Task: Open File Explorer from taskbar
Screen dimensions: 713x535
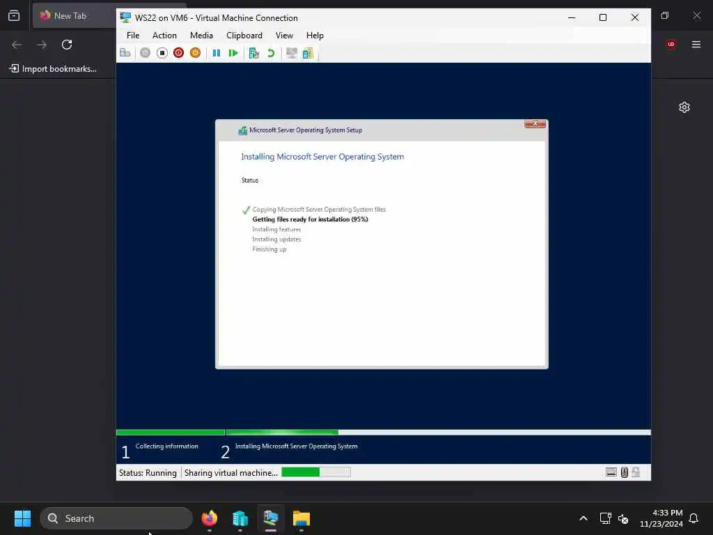Action: [x=301, y=518]
